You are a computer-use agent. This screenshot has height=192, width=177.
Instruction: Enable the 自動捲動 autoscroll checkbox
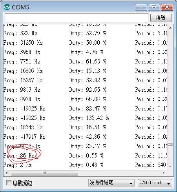click(9, 183)
